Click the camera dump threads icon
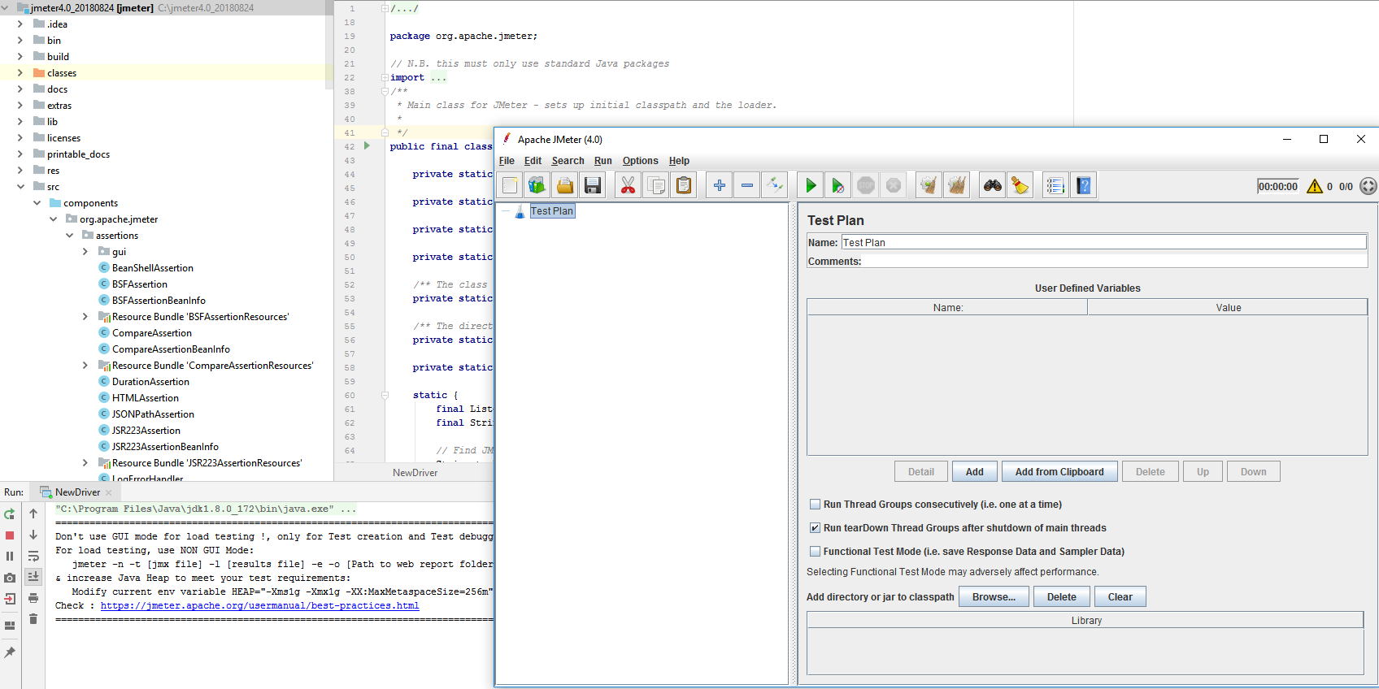 [10, 578]
